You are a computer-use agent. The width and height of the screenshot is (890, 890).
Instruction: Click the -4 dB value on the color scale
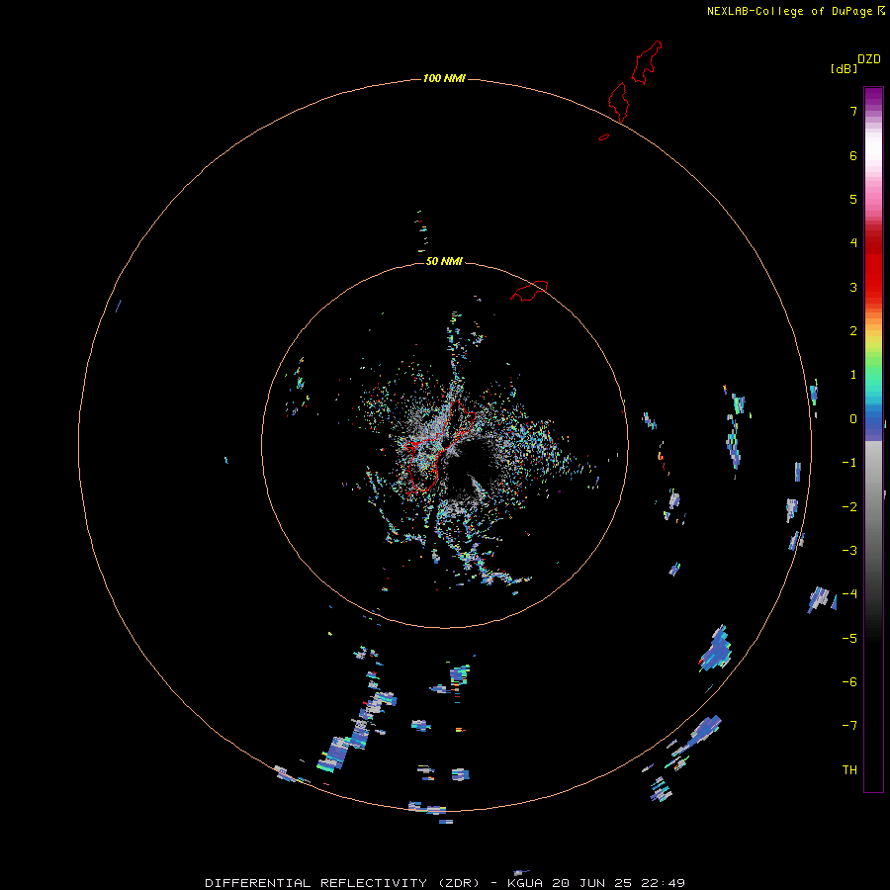[x=849, y=593]
